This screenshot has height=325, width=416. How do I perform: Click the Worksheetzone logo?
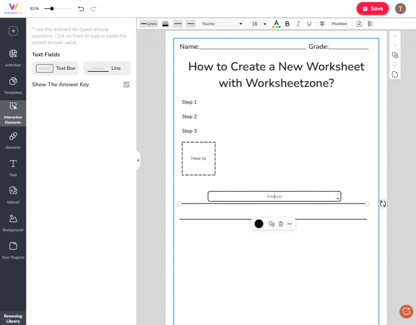(x=13, y=8)
